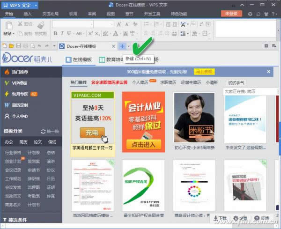Open the font size combo box

104,24
